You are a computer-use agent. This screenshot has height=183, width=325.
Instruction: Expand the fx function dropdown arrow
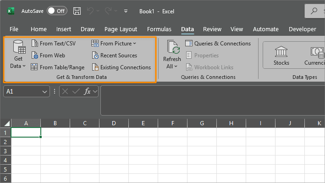(95, 91)
